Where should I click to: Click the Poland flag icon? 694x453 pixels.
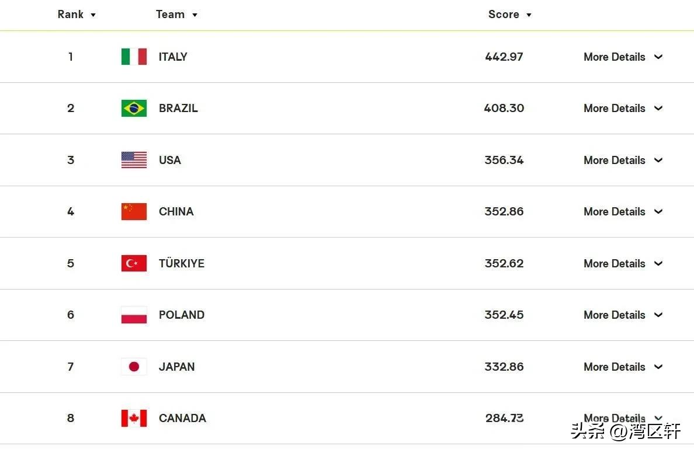pos(134,315)
